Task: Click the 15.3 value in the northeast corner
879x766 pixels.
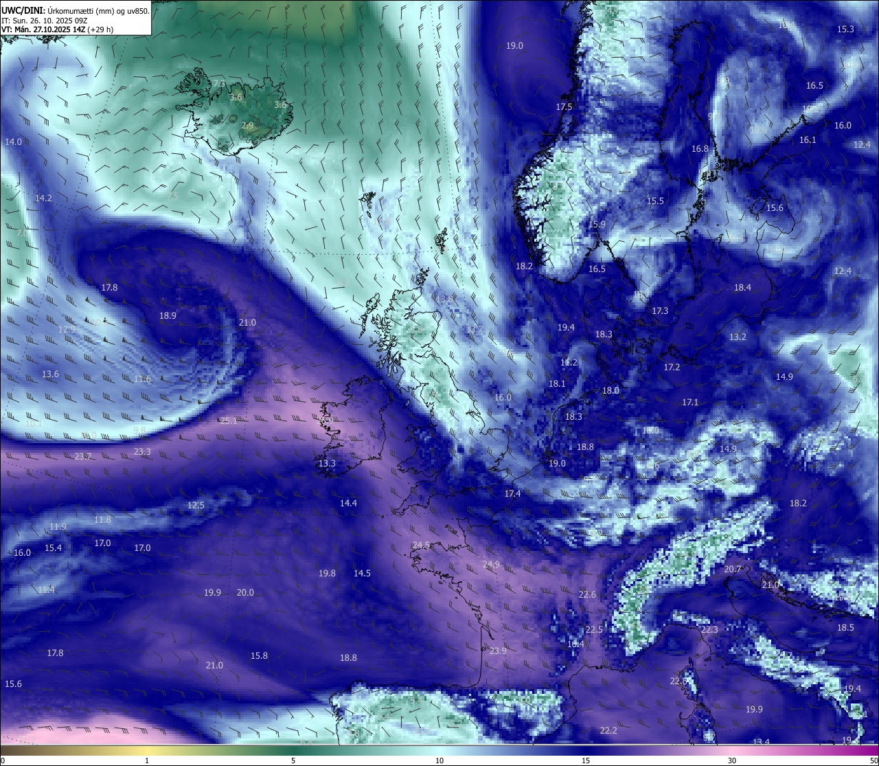Action: click(x=845, y=30)
